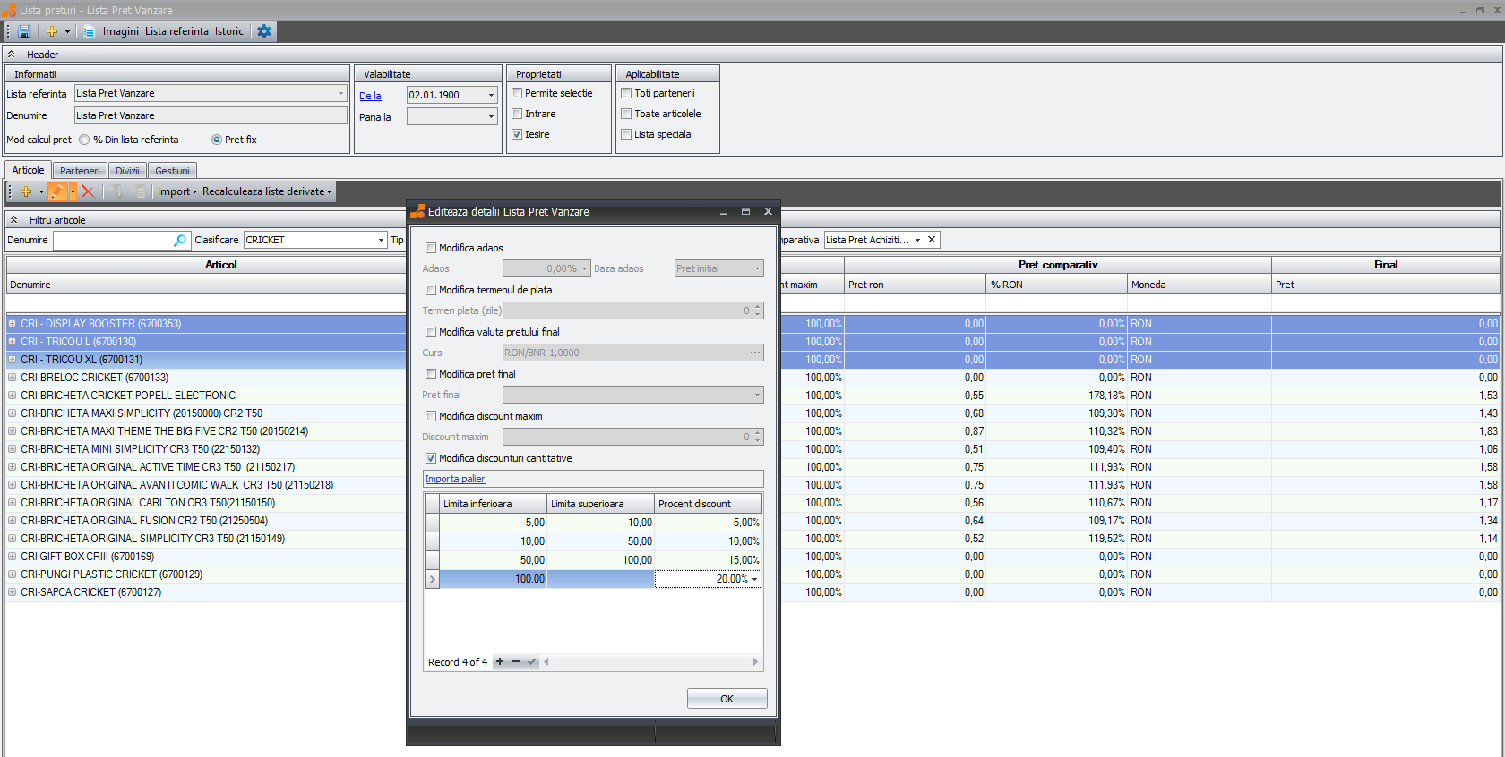Screen dimensions: 1505x757
Task: Switch to the Parteneri tab
Action: tap(80, 171)
